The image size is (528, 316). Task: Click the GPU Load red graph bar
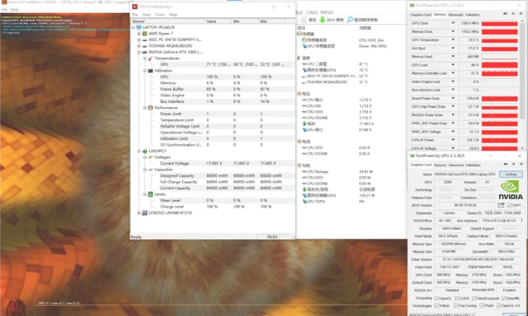499,65
